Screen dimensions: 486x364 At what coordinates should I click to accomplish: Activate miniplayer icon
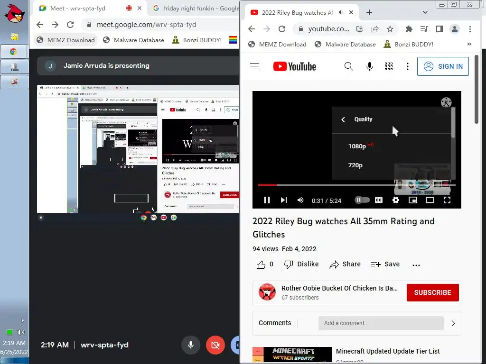point(413,200)
